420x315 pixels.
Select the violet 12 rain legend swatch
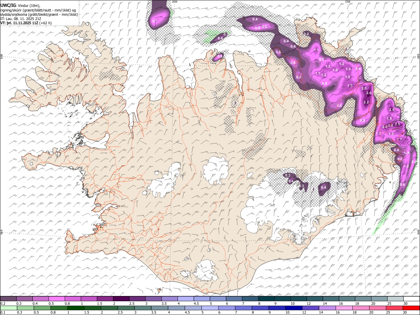click(x=310, y=308)
